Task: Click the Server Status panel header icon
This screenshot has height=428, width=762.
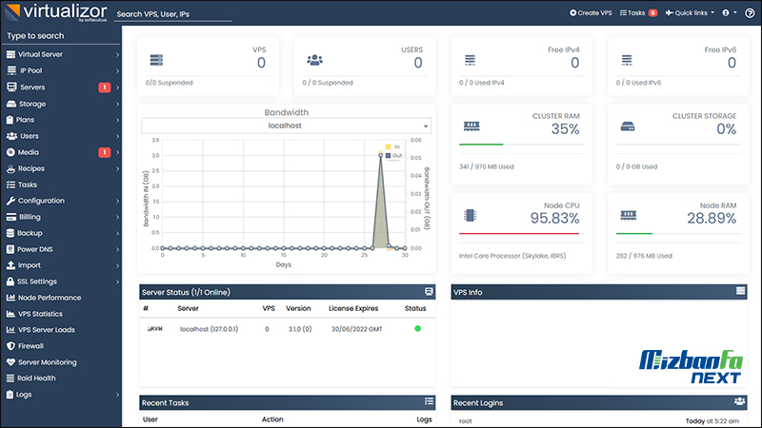Action: (429, 291)
